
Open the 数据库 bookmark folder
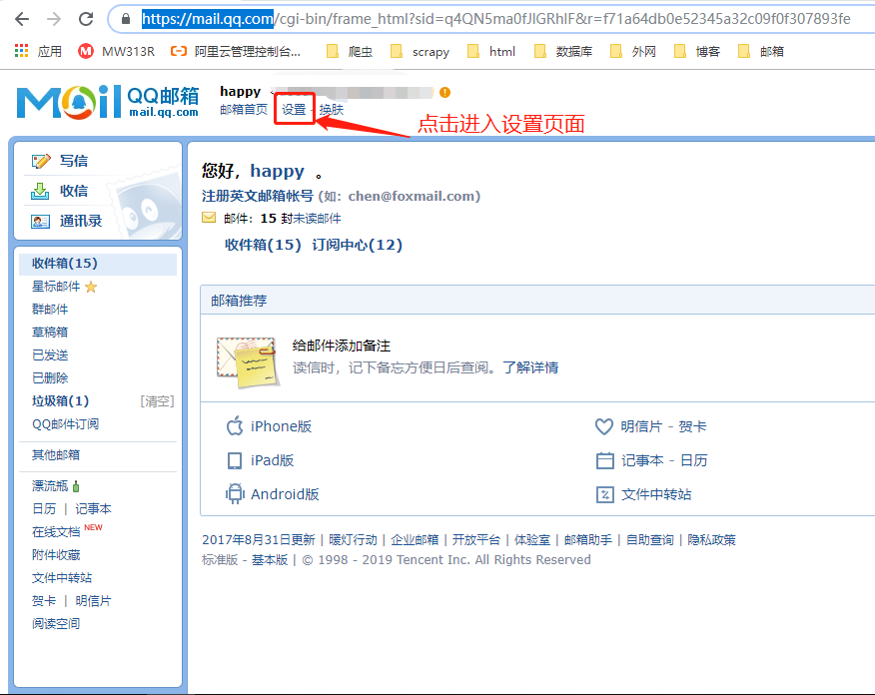[563, 51]
